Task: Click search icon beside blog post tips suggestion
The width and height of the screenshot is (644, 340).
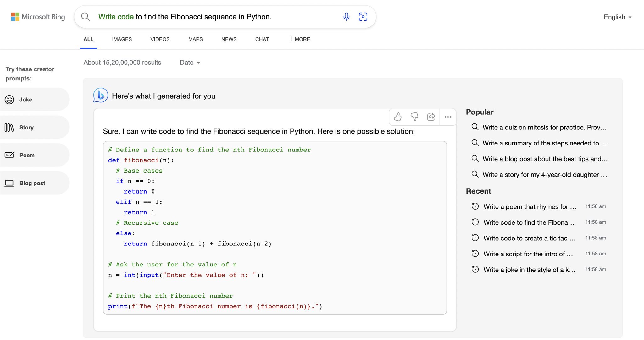Action: [x=475, y=158]
